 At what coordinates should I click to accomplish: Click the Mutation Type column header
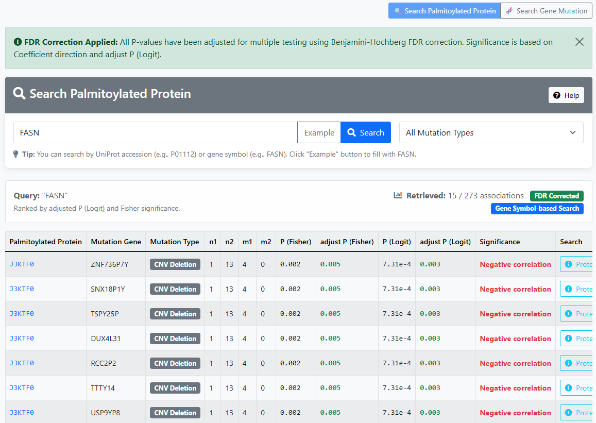175,242
